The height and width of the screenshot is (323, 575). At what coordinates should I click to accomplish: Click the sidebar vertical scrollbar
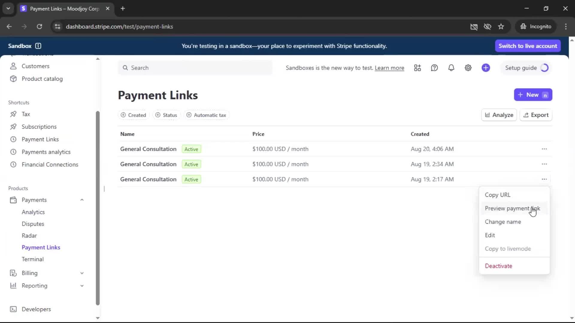(x=98, y=208)
